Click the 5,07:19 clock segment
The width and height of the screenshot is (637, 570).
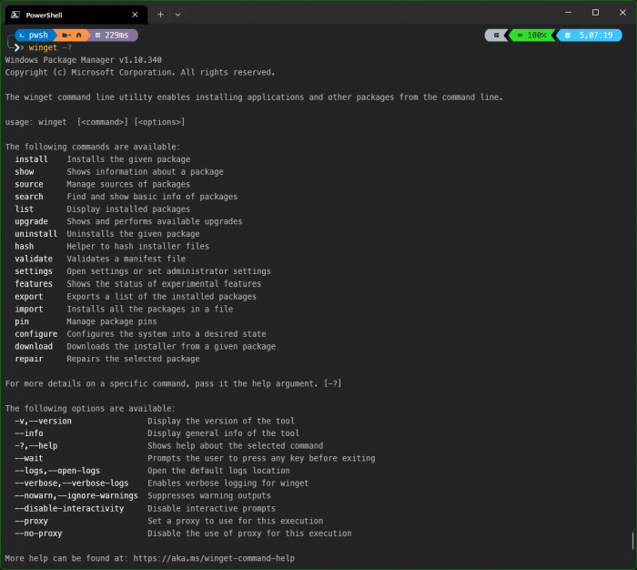coord(590,36)
